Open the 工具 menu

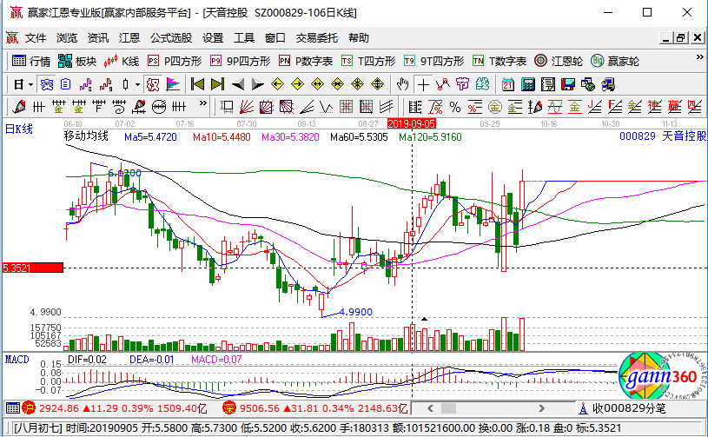(x=244, y=38)
